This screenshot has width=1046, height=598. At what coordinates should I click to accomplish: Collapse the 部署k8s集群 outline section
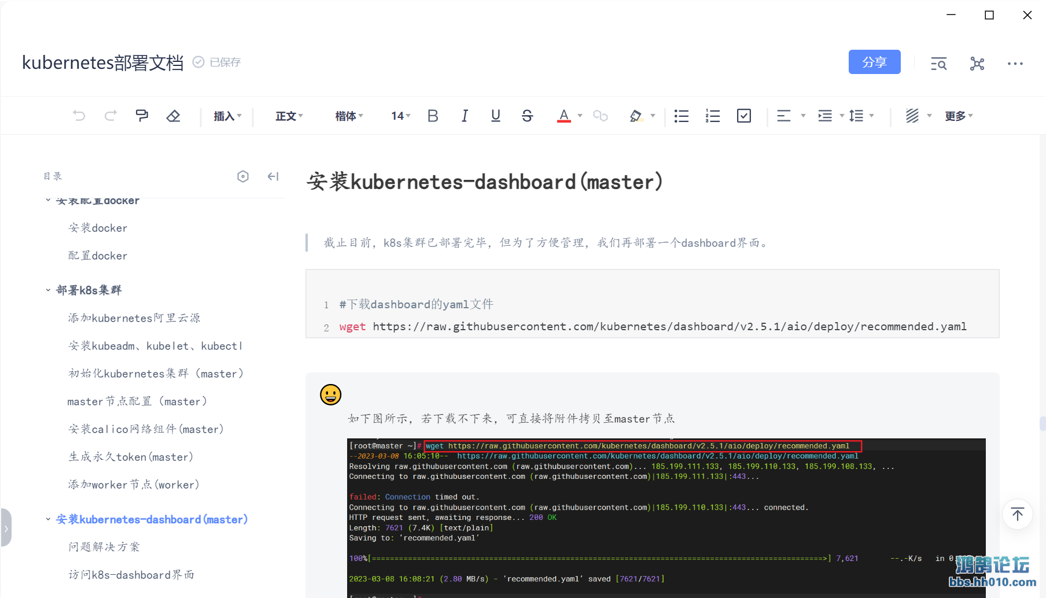coord(48,290)
